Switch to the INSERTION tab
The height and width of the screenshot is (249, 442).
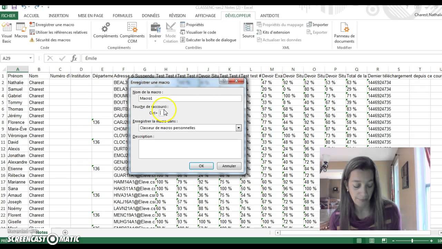[x=58, y=16]
